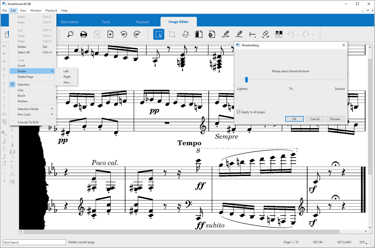The image size is (375, 248).
Task: Click the print icon
Action: pyautogui.click(x=84, y=34)
